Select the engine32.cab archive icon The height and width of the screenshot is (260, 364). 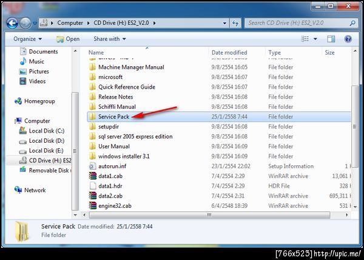tap(92, 206)
